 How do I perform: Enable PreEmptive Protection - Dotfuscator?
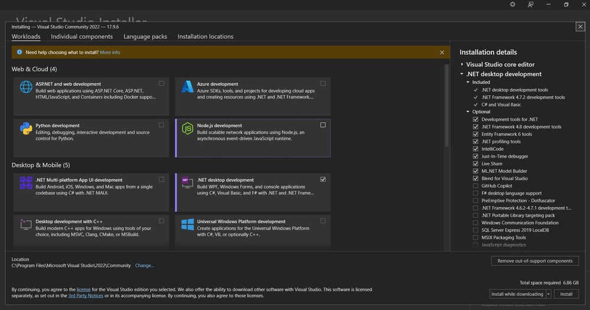tap(475, 201)
